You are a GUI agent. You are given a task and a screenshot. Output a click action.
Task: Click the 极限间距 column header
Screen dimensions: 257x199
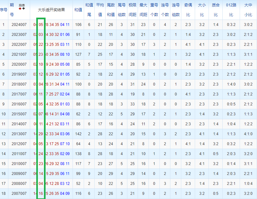pos(132,10)
